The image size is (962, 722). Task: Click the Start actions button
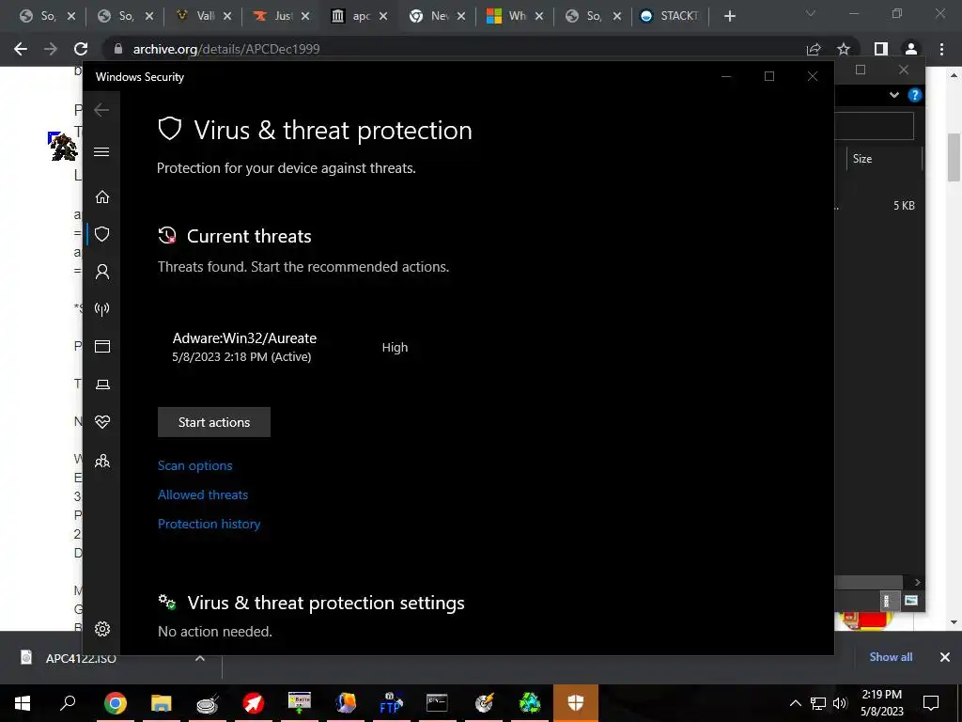pyautogui.click(x=214, y=422)
